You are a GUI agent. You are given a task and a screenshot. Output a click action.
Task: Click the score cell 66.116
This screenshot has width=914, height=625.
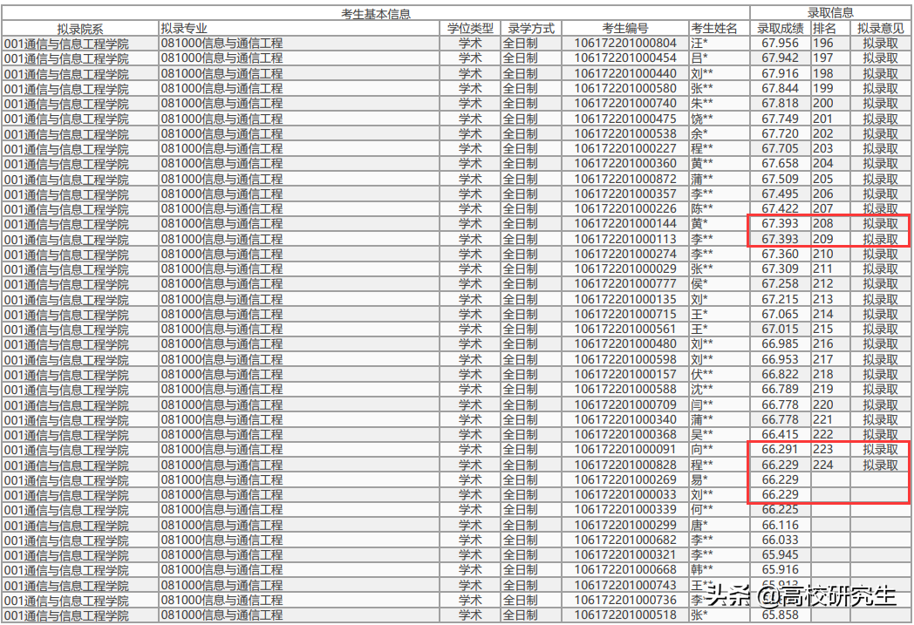(x=780, y=526)
